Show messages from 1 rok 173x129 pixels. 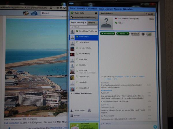coord(116,79)
